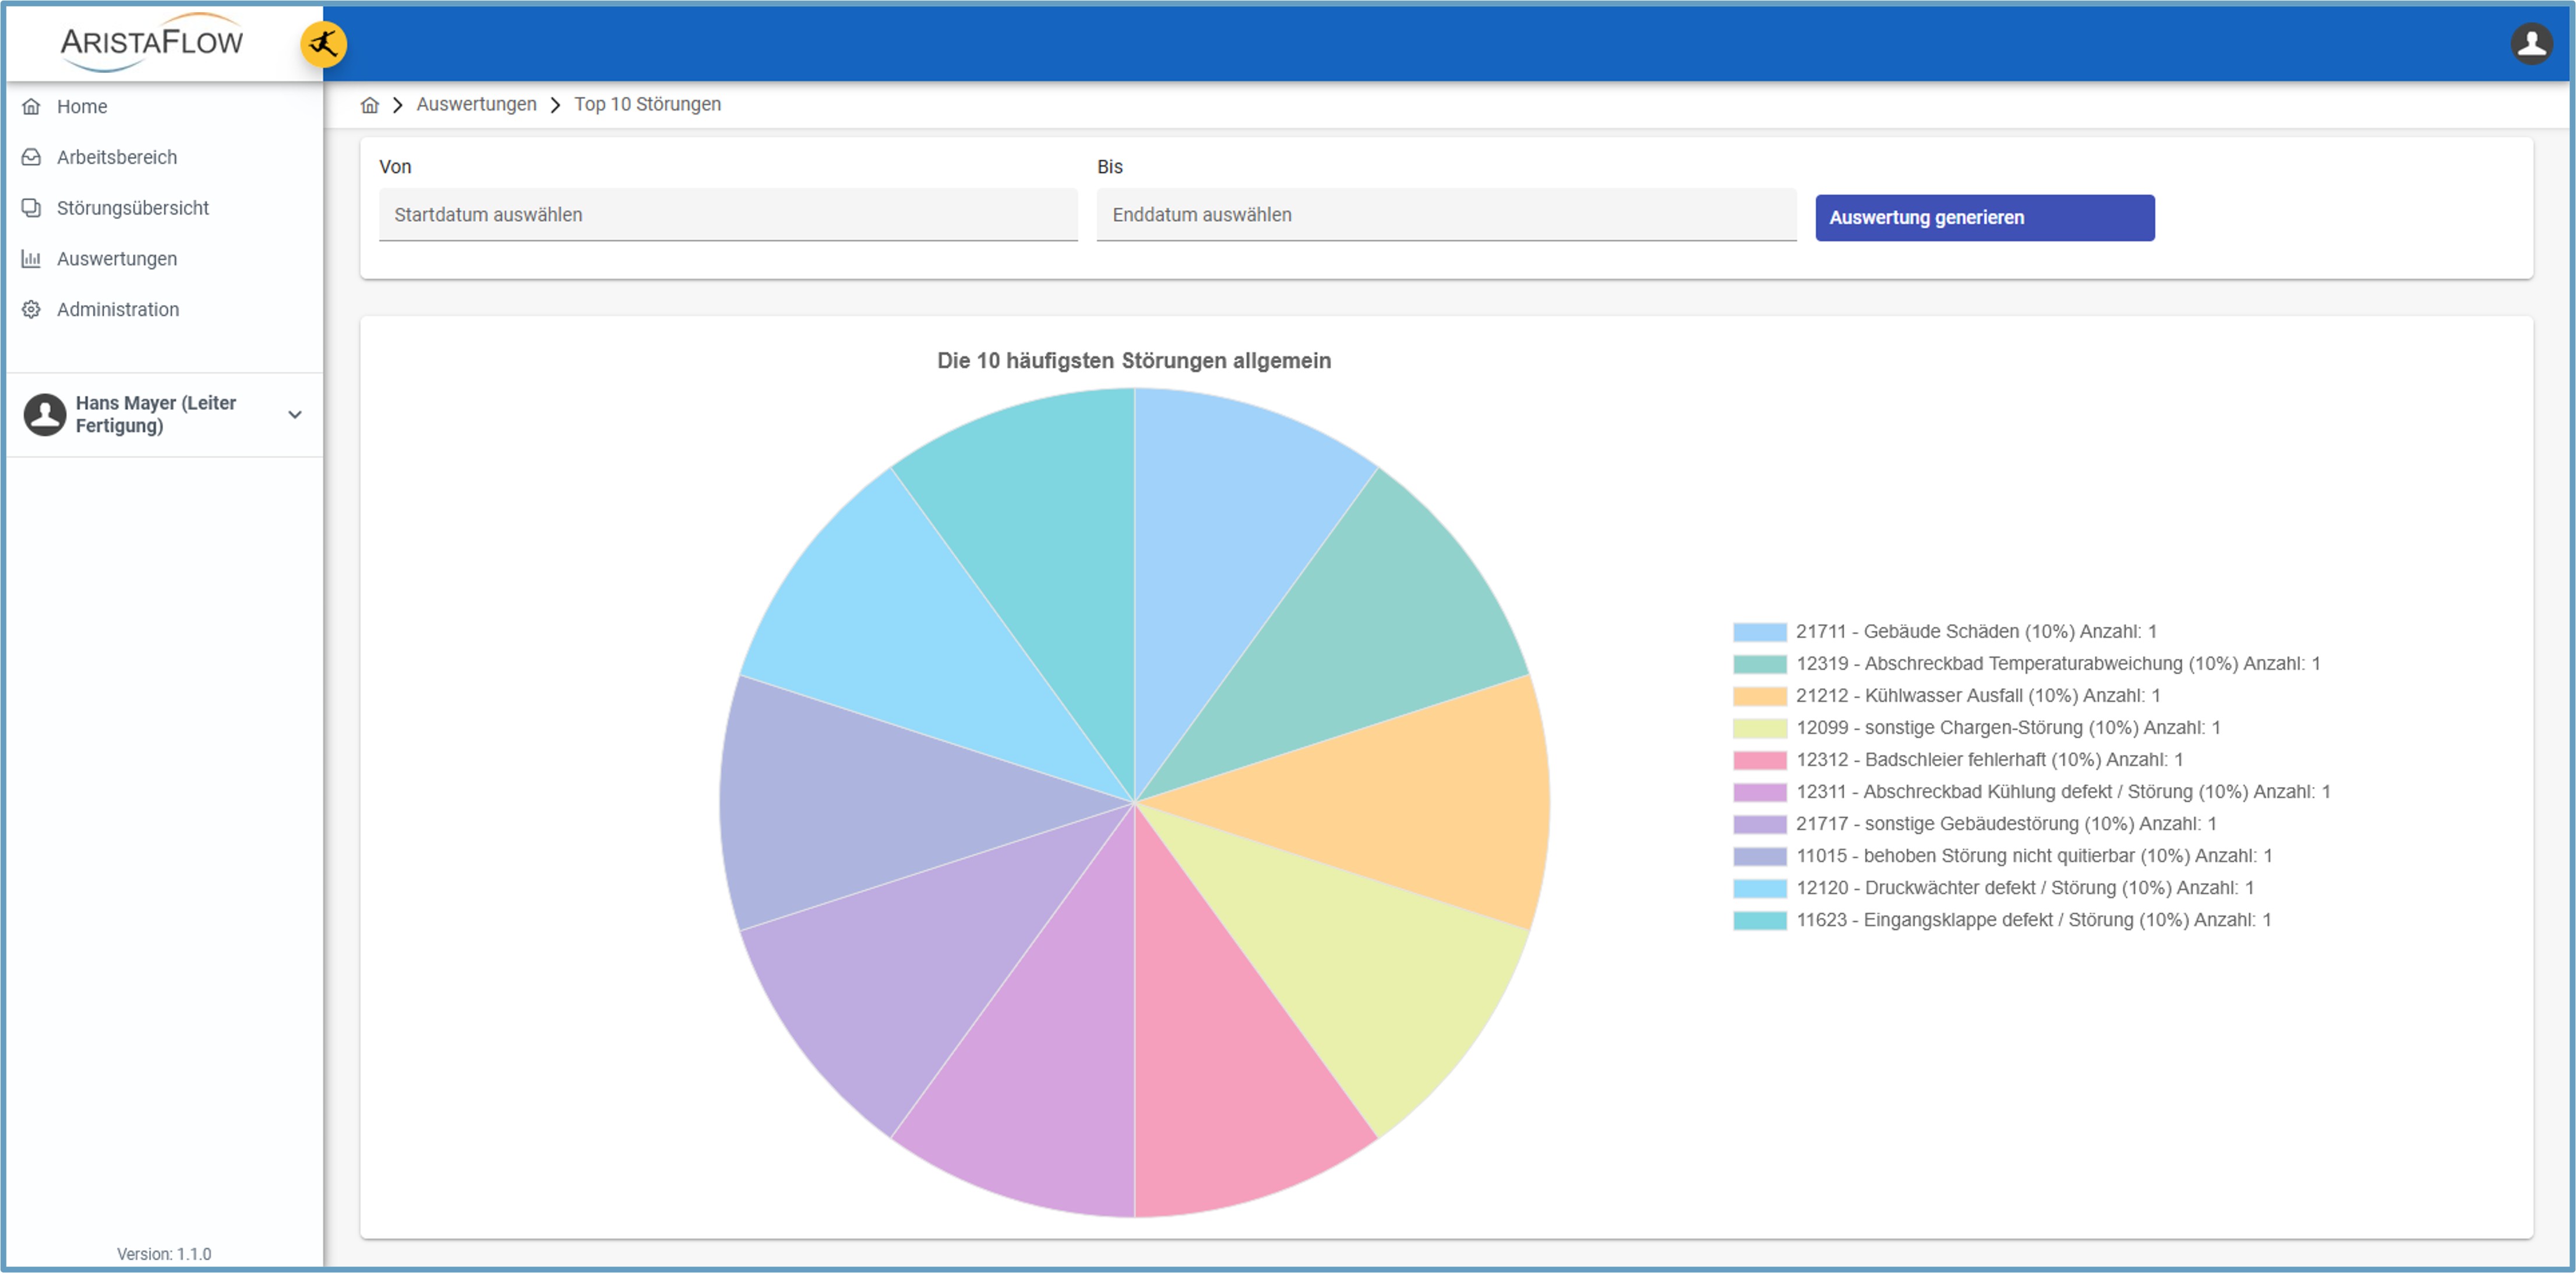Image resolution: width=2576 pixels, height=1273 pixels.
Task: Click the breadcrumb home icon
Action: point(370,105)
